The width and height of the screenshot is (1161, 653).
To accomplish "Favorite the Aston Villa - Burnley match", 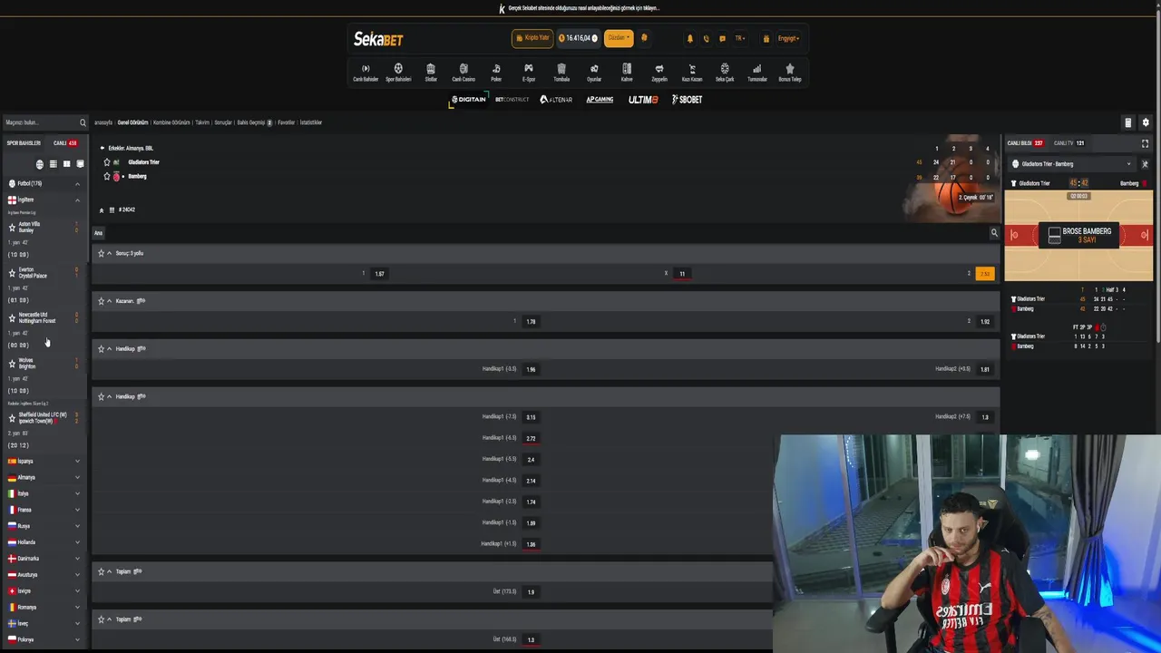I will (12, 228).
